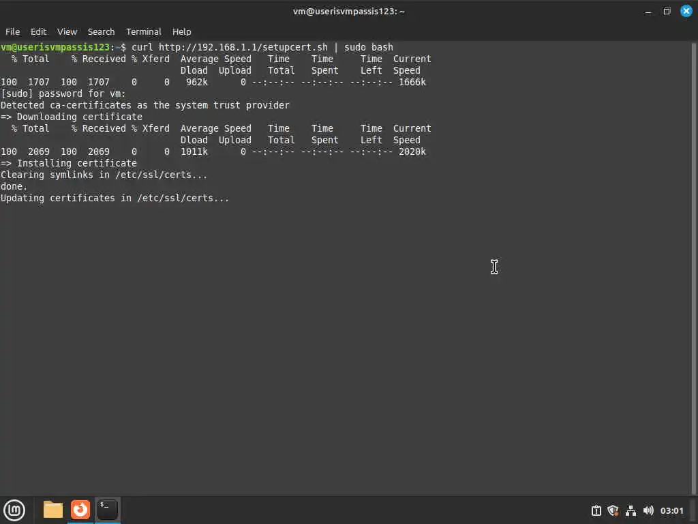Open the Edit menu

[38, 31]
